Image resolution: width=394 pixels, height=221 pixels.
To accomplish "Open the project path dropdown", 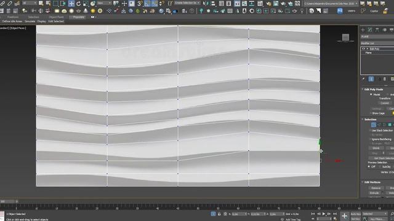I will tap(331, 4).
